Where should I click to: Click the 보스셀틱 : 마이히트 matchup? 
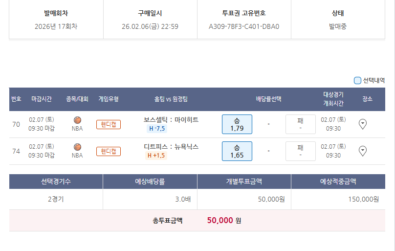tap(171, 119)
